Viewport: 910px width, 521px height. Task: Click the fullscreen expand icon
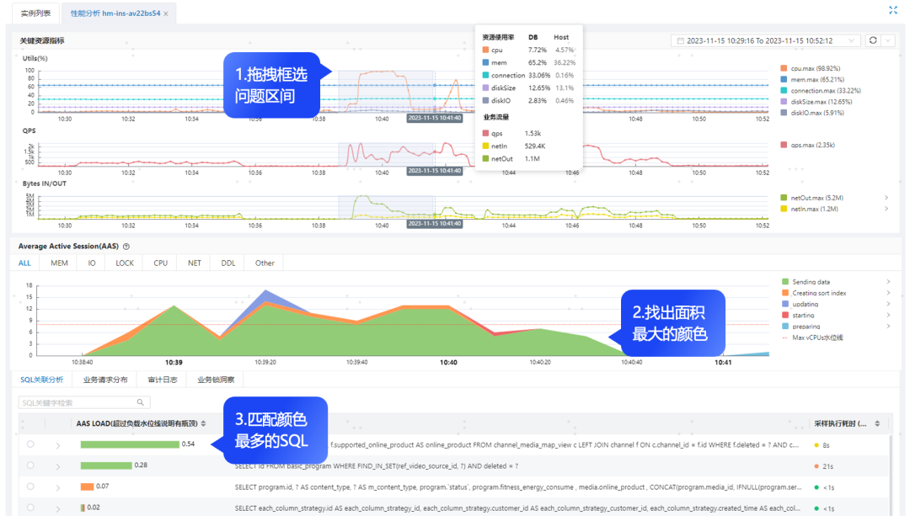pyautogui.click(x=892, y=10)
